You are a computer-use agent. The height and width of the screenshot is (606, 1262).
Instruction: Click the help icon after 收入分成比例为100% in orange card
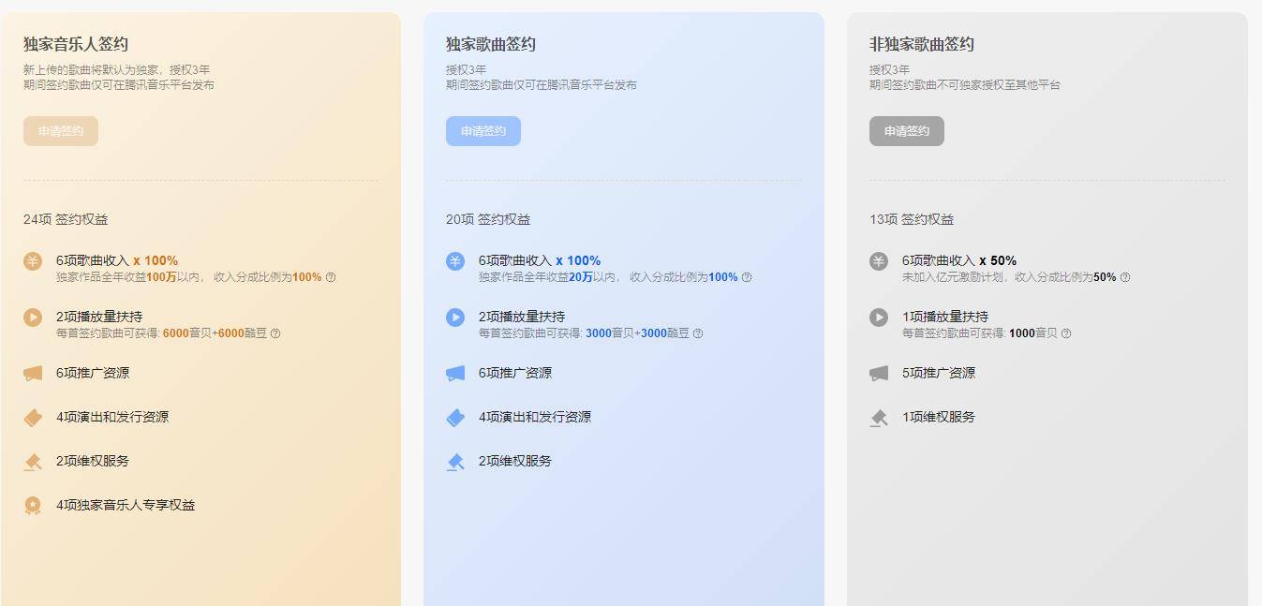coord(331,277)
